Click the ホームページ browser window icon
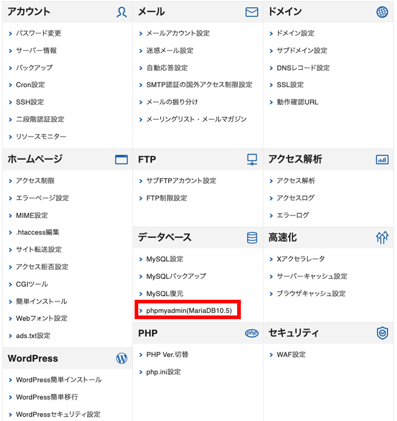397x421 pixels. point(121,160)
